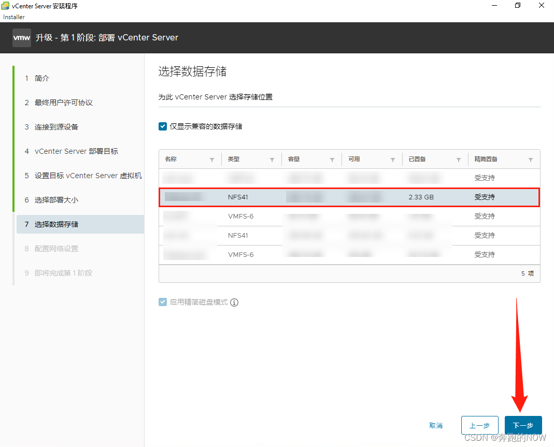
Task: Click 上一步 to go back
Action: point(479,425)
